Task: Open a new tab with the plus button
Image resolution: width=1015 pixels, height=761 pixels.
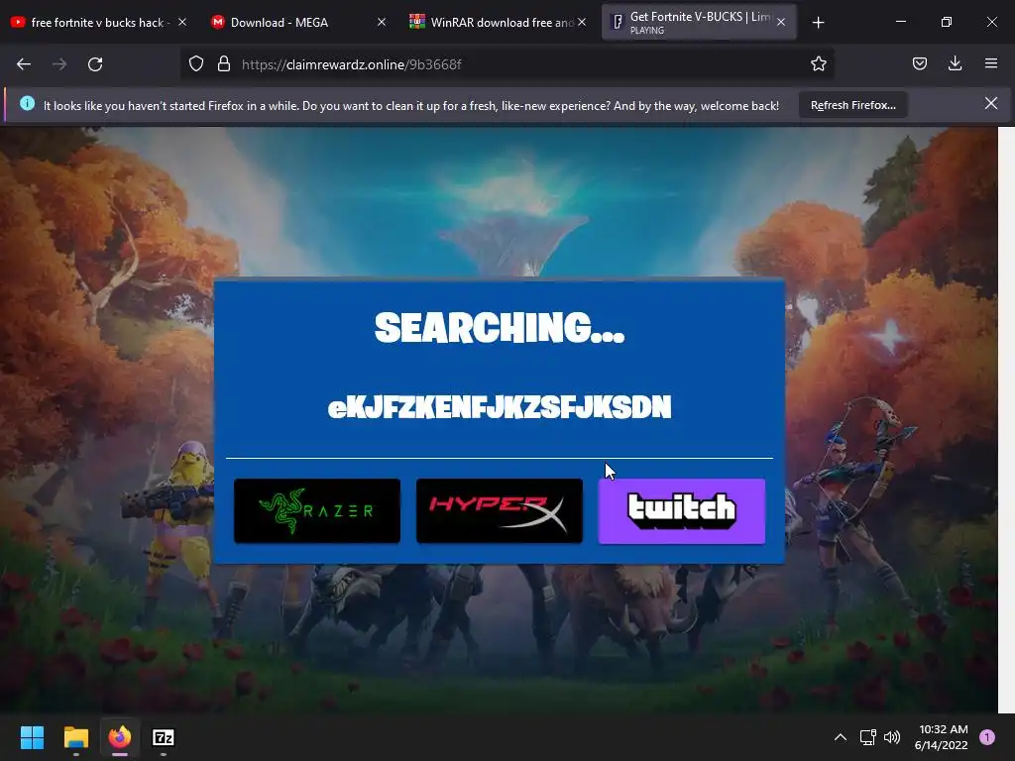Action: coord(818,23)
